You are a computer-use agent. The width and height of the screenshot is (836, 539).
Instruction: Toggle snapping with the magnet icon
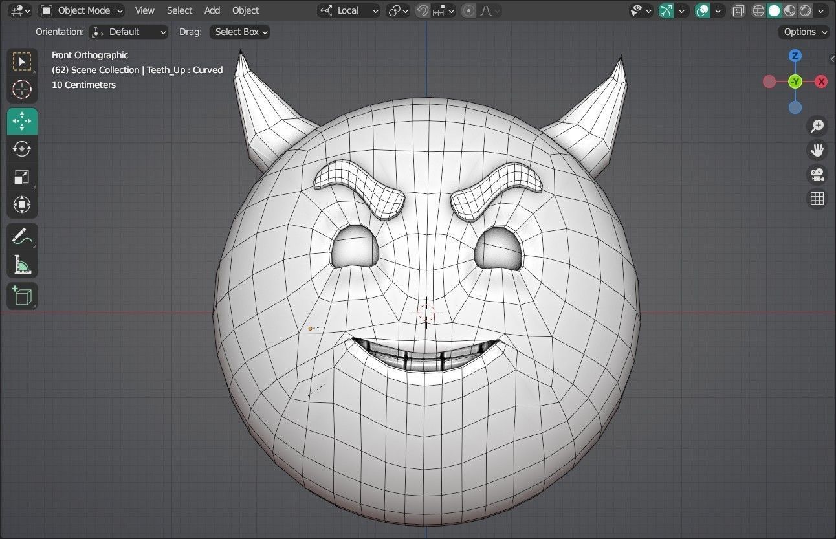423,10
